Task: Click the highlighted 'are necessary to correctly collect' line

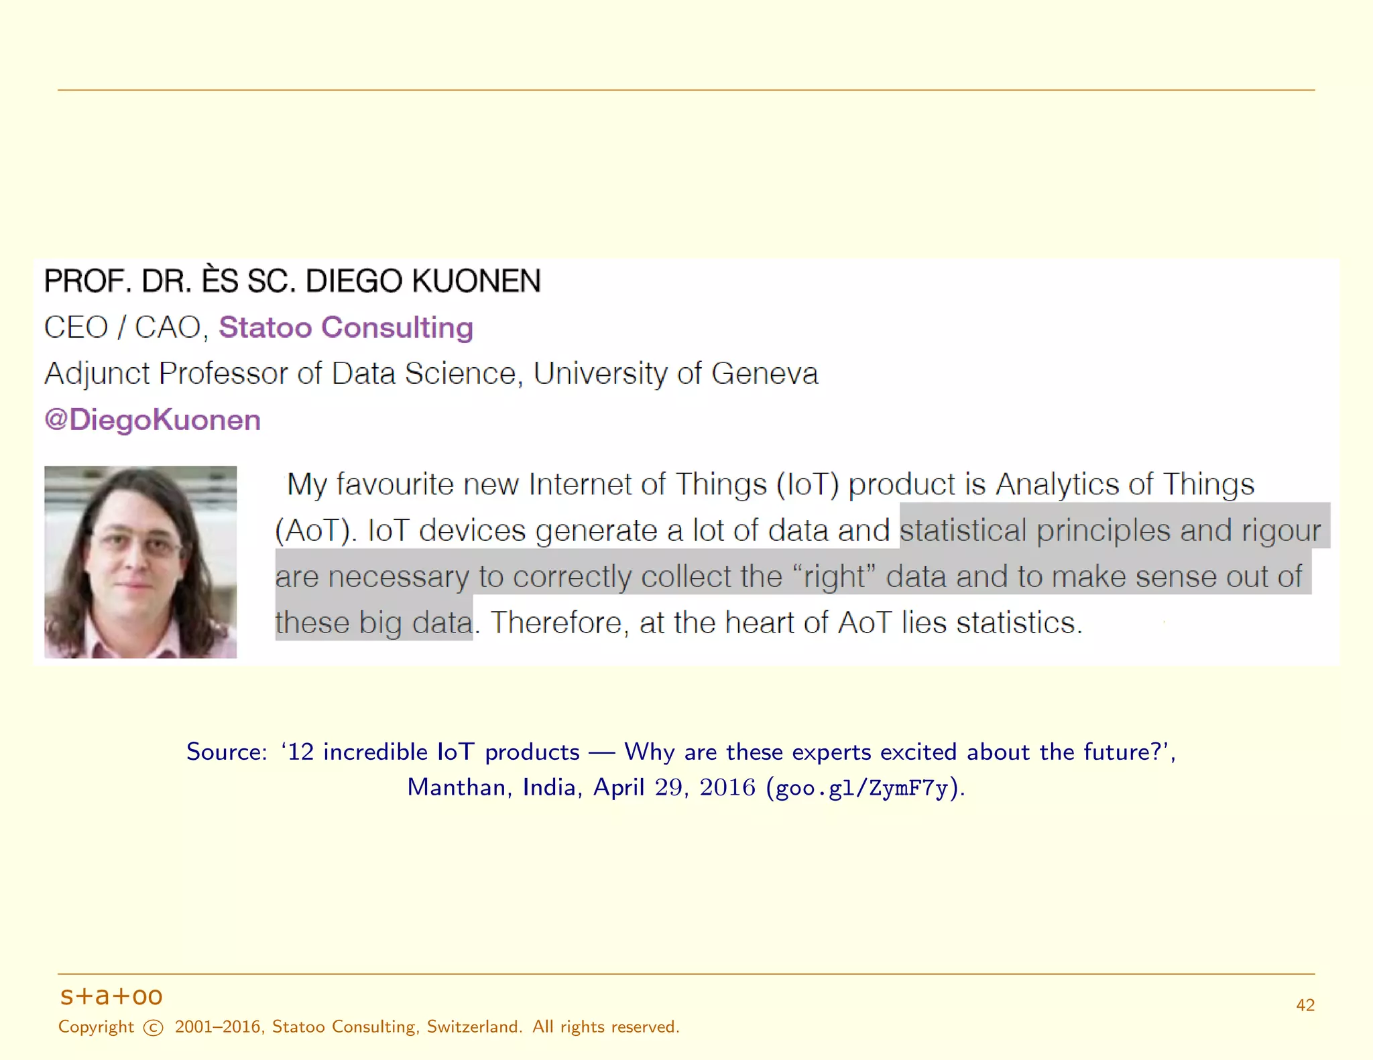Action: click(x=528, y=577)
